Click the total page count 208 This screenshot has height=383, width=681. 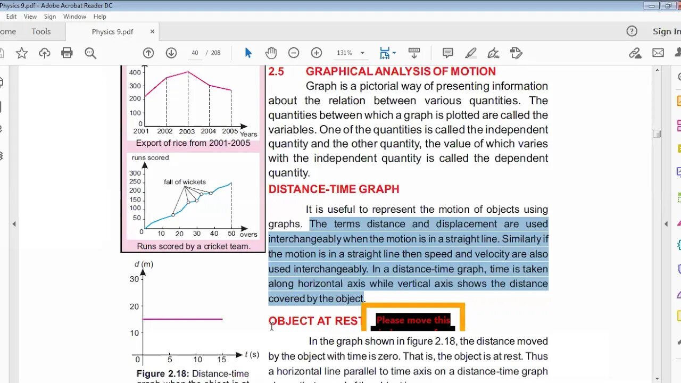coord(215,53)
